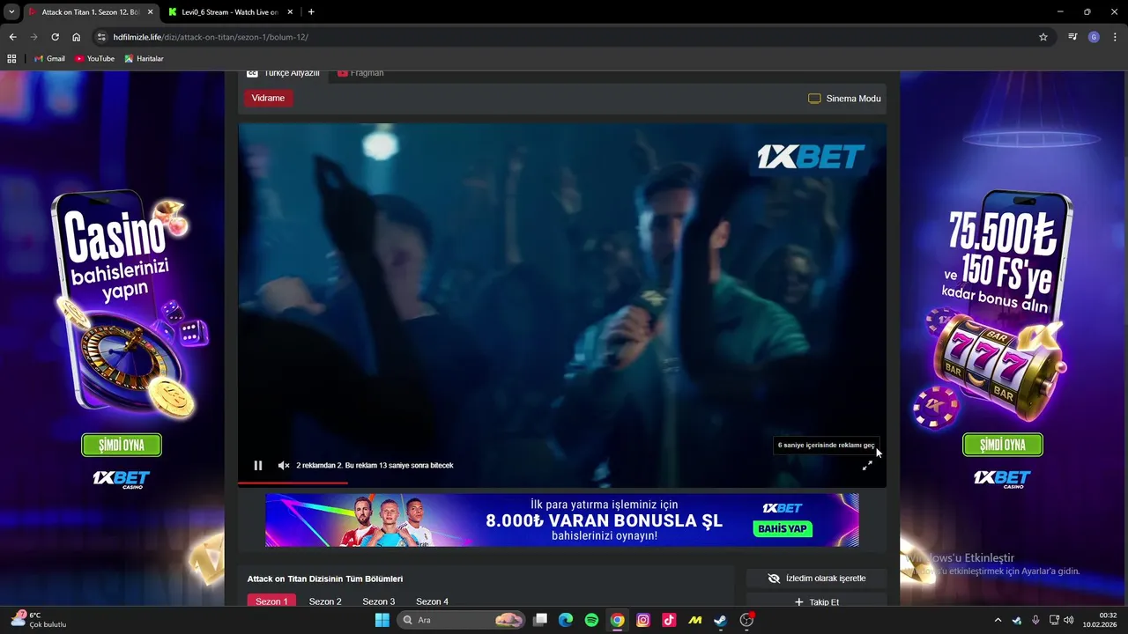Open the yellow M app in taskbar
Viewport: 1128px width, 634px height.
[x=695, y=620]
